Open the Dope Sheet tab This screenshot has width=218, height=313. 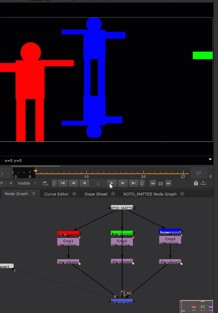click(x=96, y=194)
